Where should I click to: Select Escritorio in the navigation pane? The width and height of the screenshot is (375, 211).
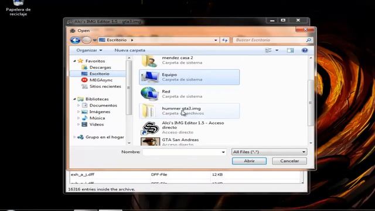100,74
